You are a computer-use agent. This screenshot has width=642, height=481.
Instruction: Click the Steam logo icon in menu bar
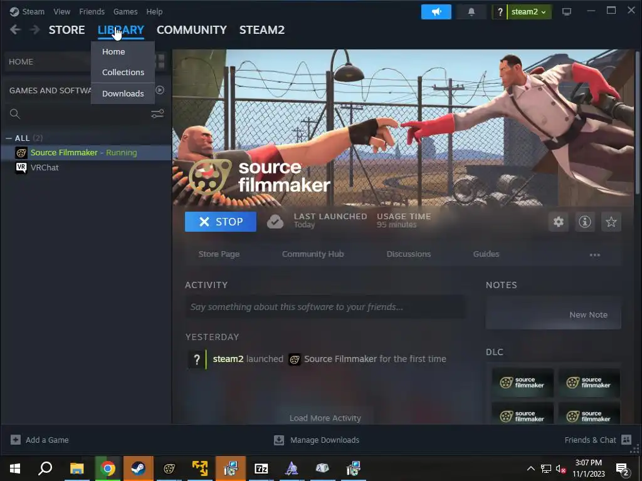coord(14,11)
